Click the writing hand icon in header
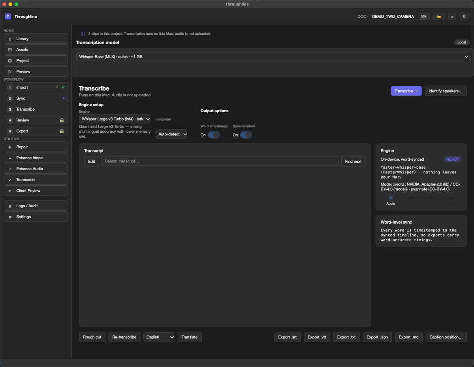Screen dimensions: 474x367 pos(438,17)
